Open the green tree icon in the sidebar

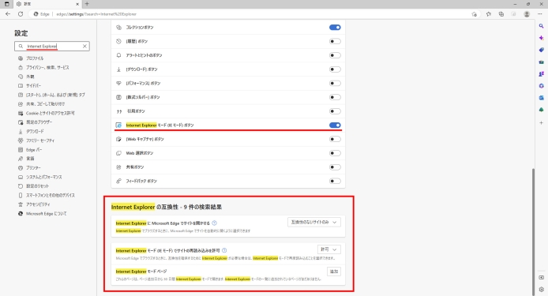pyautogui.click(x=541, y=110)
